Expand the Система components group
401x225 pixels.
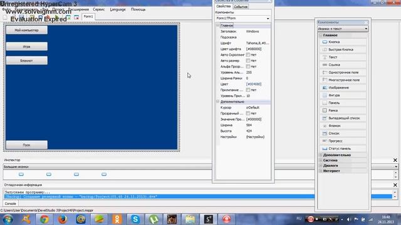321,161
